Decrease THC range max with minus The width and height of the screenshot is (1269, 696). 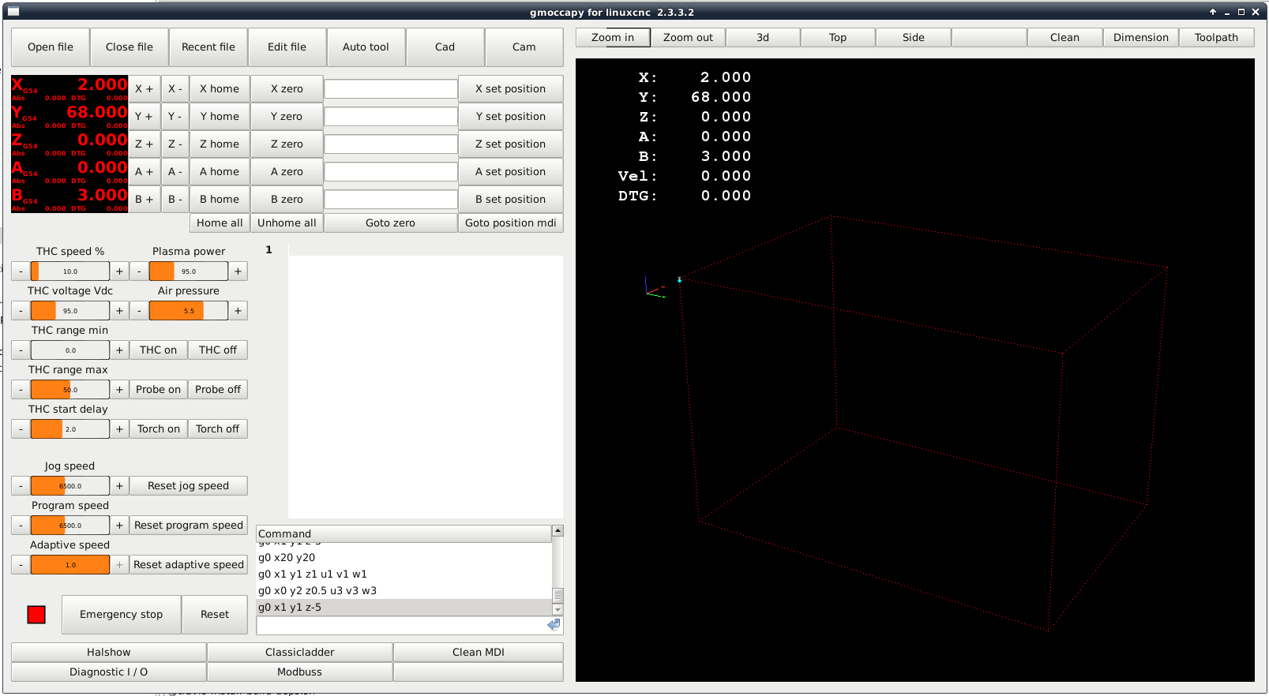coord(21,390)
